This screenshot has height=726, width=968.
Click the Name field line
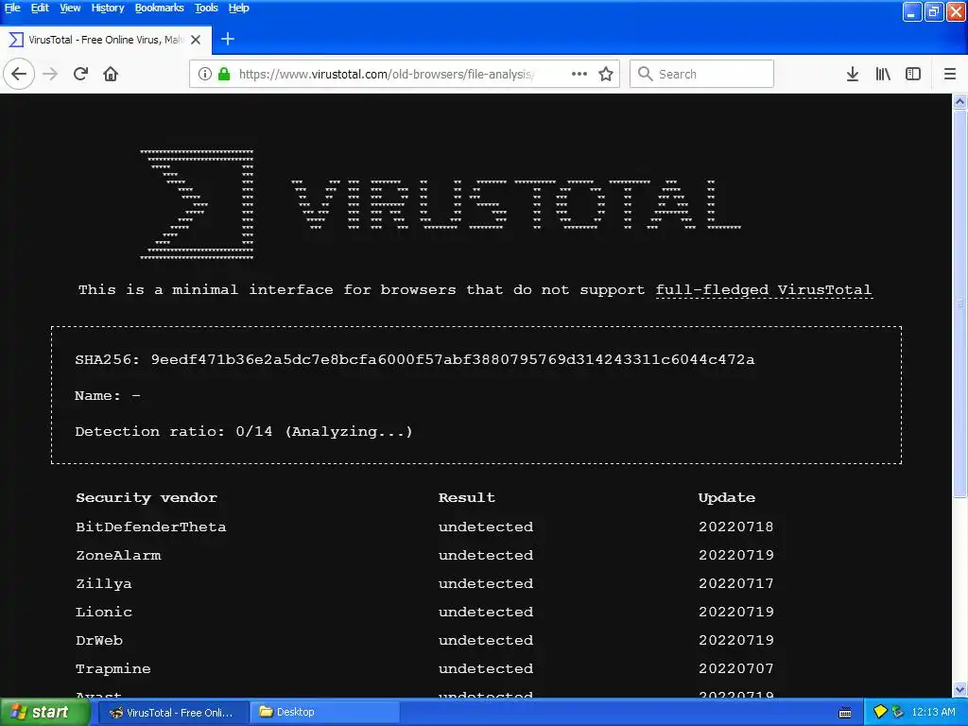click(x=108, y=396)
